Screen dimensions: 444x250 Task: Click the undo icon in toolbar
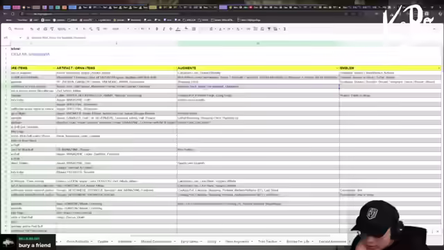(x=32, y=29)
